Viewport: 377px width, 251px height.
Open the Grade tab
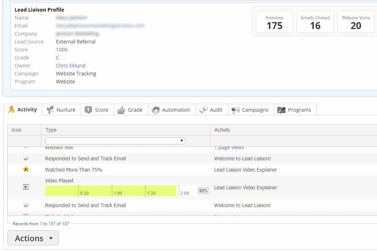[x=131, y=110]
